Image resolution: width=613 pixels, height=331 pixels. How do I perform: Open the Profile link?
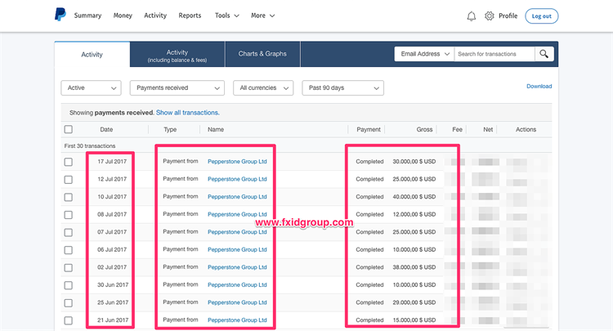508,16
